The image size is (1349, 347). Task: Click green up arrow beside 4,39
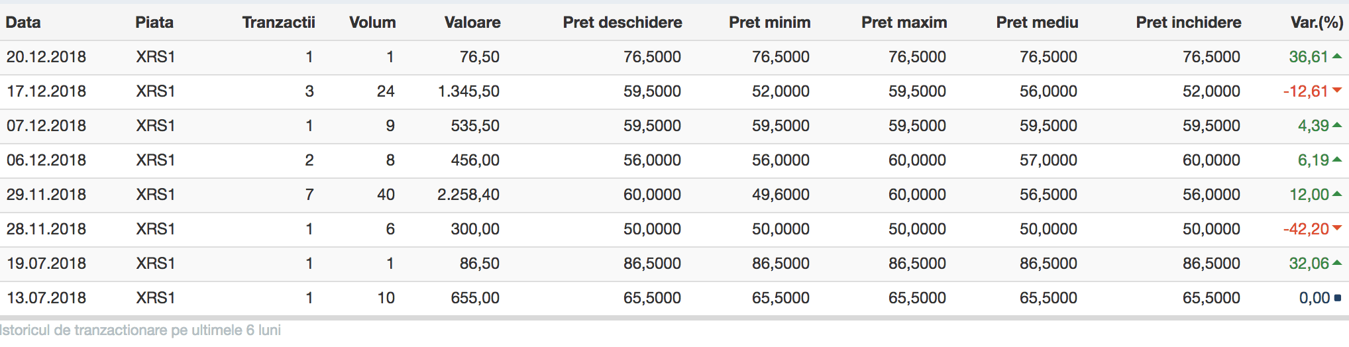pos(1337,125)
